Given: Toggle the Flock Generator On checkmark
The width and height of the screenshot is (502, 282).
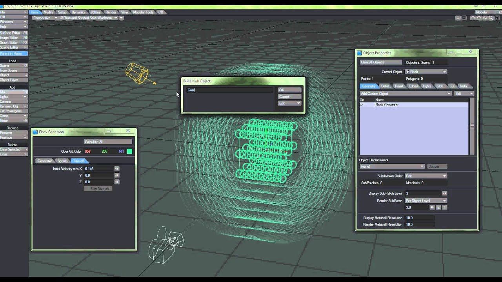Looking at the screenshot, I should [362, 105].
